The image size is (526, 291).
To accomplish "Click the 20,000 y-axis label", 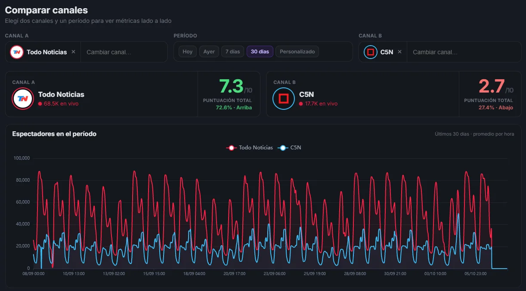I will [x=22, y=246].
